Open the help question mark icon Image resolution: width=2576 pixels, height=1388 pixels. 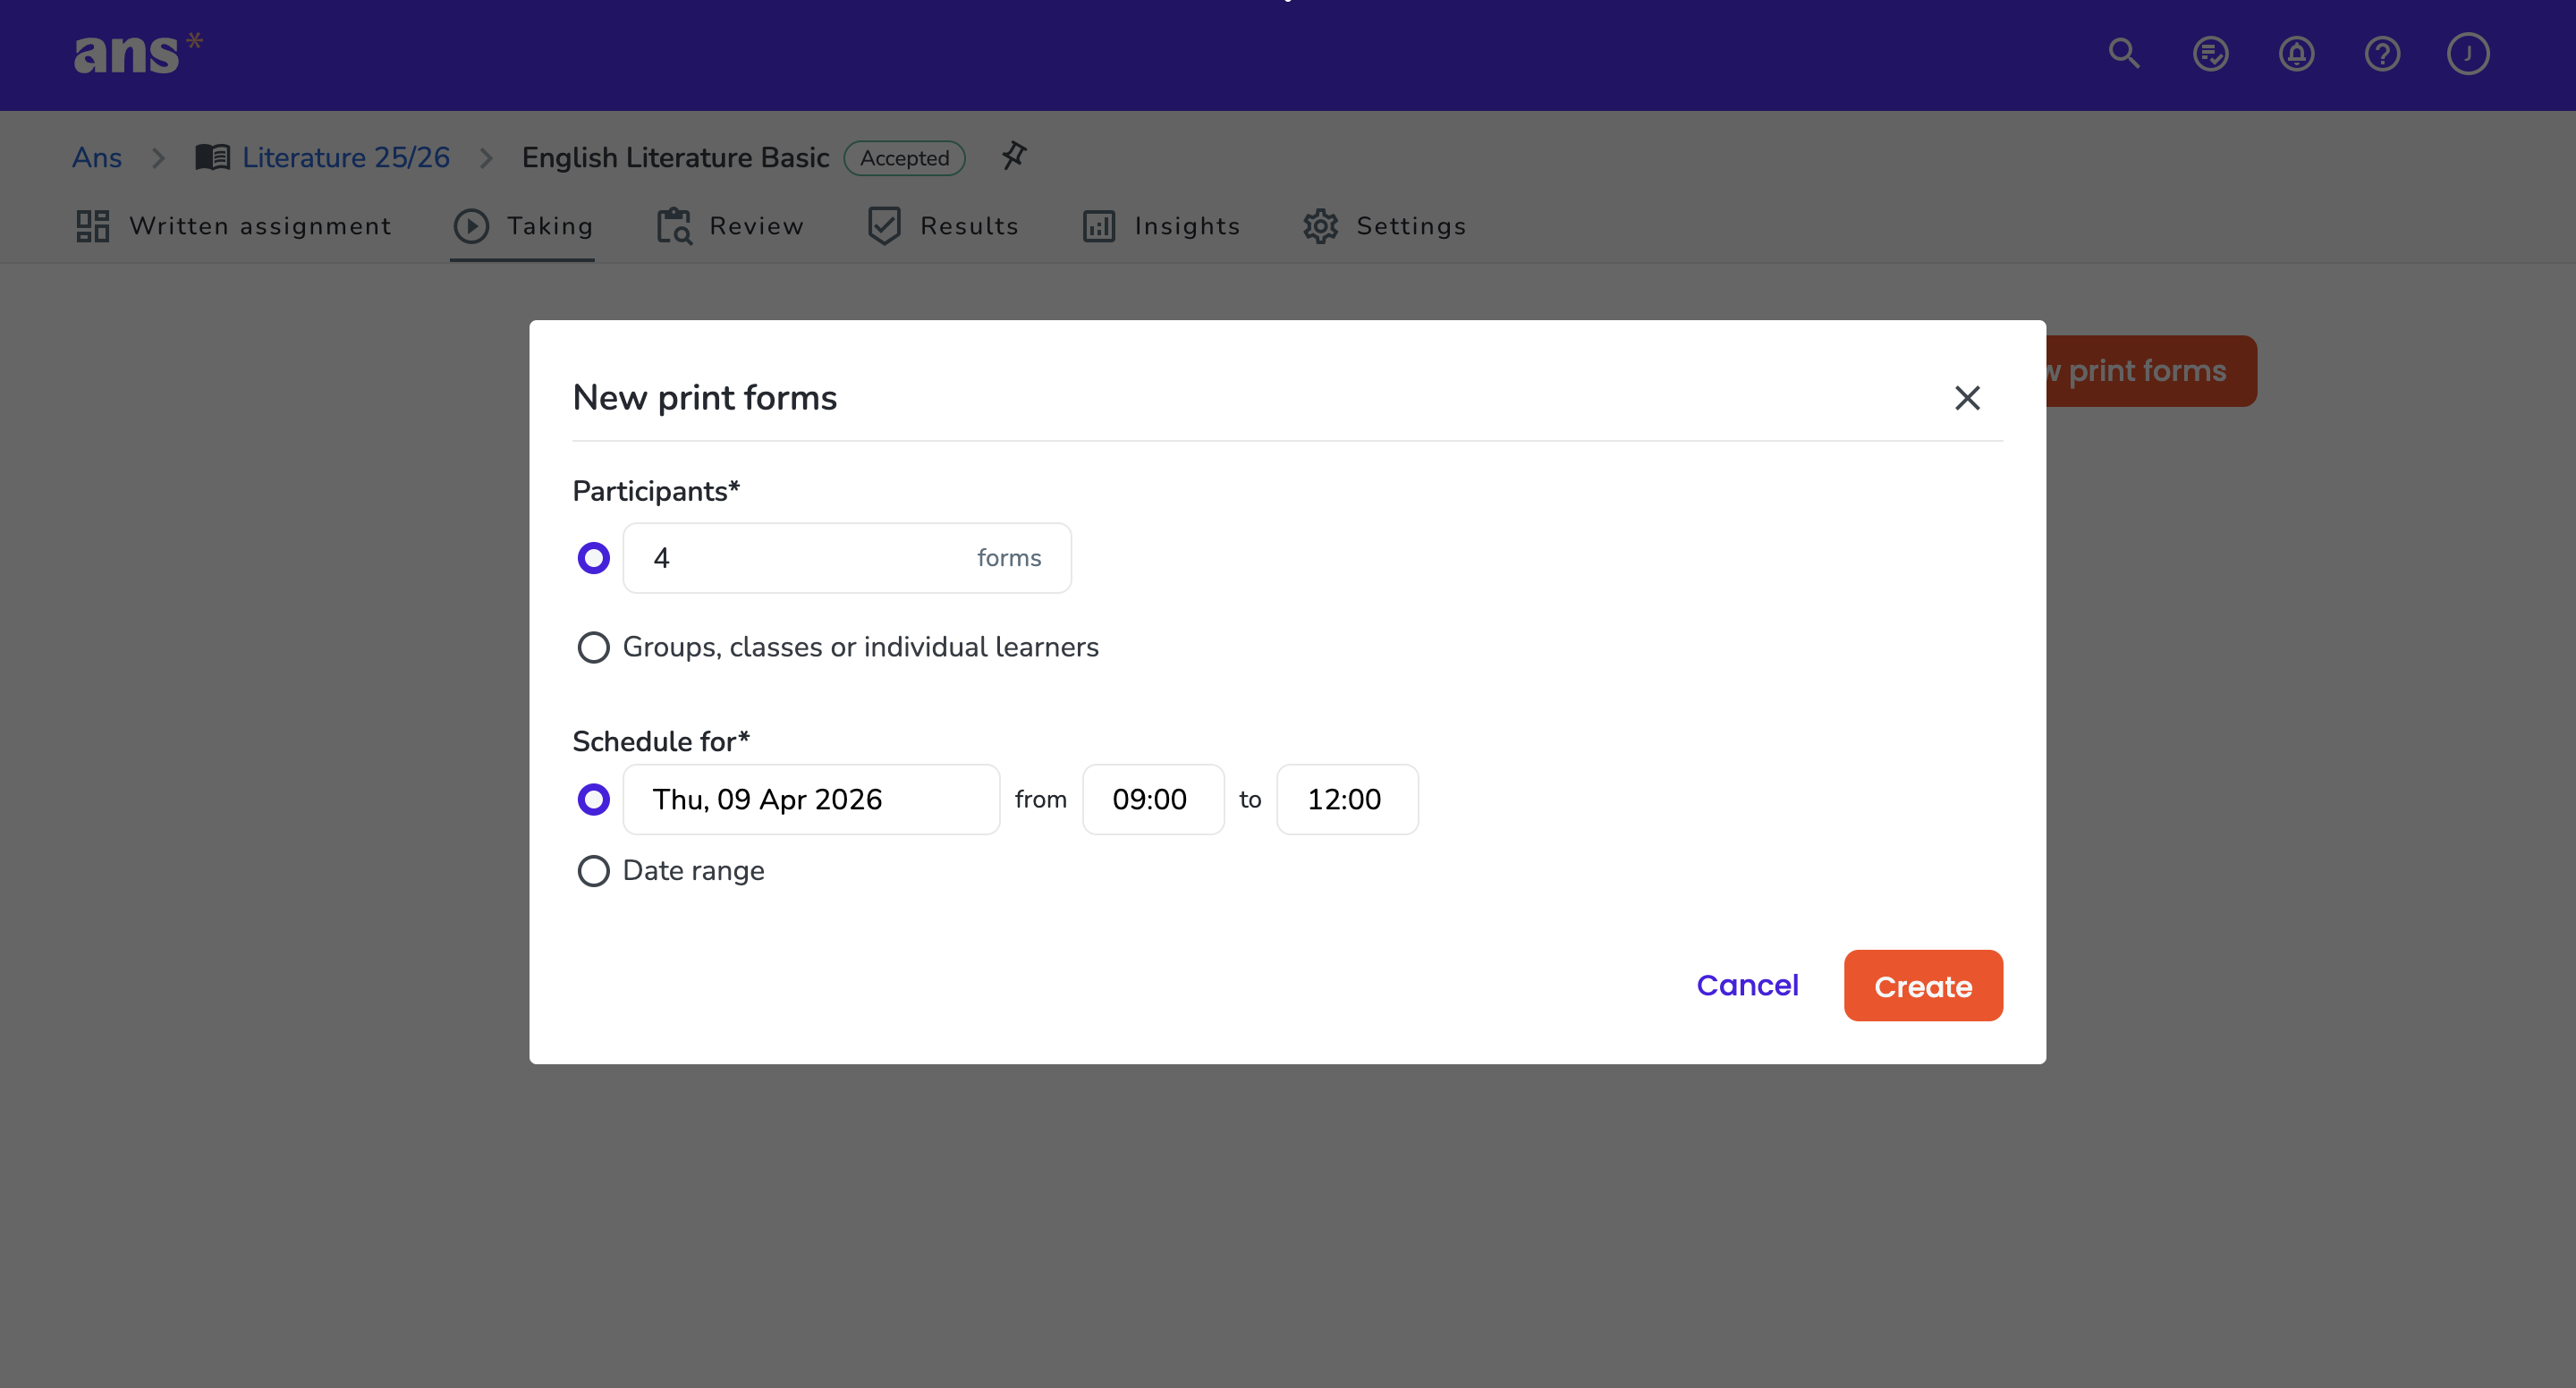coord(2382,53)
